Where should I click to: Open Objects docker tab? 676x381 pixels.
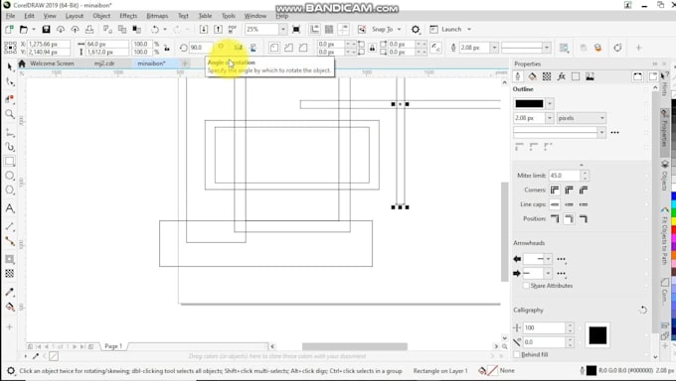pyautogui.click(x=665, y=176)
